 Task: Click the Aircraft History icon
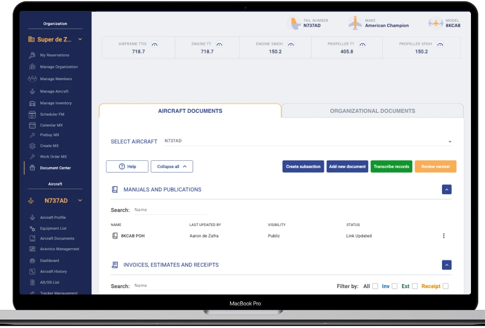coord(32,272)
